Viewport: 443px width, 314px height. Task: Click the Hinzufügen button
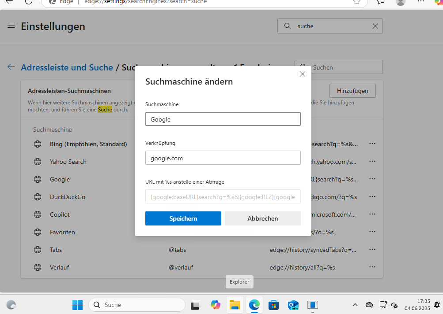tap(352, 91)
